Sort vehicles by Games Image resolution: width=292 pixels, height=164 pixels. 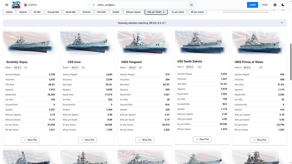tap(9, 12)
